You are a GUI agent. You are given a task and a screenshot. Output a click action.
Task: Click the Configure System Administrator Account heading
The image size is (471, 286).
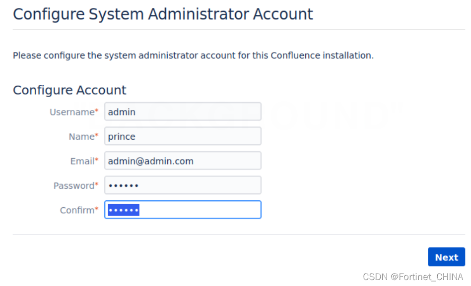[x=163, y=14]
